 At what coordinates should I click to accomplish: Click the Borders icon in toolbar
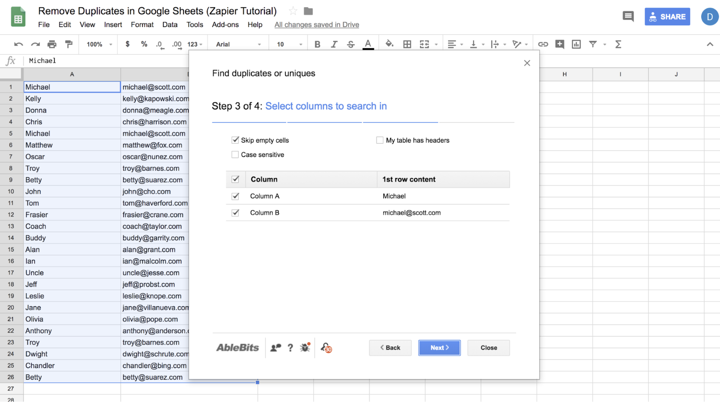click(407, 44)
